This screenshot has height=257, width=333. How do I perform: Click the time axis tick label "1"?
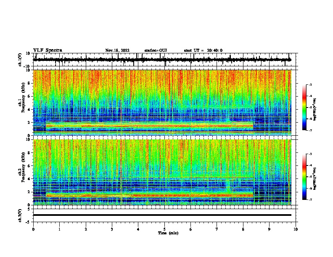point(60,229)
